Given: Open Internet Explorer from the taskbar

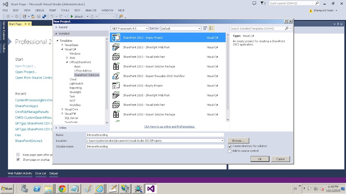Looking at the screenshot, I should (100, 189).
